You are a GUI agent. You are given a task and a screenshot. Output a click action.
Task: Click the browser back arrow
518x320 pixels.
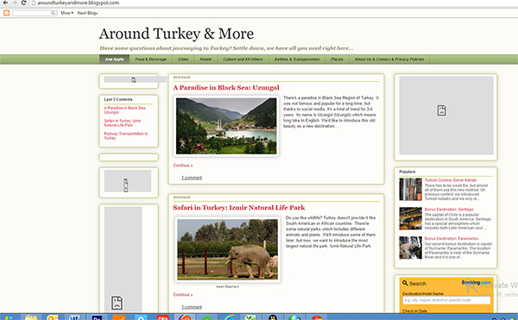pyautogui.click(x=5, y=3)
